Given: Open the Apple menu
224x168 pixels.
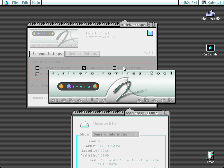Looking at the screenshot, I should coord(6,3).
